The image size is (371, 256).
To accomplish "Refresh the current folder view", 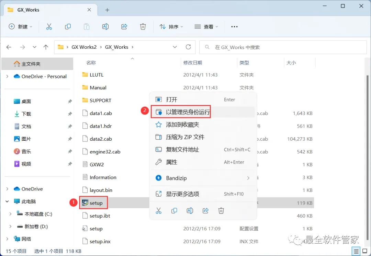I will [188, 47].
